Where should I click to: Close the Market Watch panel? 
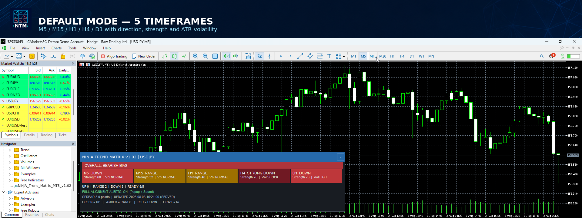[73, 64]
